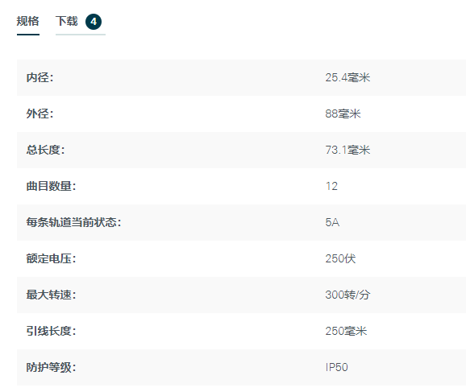Screen dimensions: 466x392
Task: Click the 73.1毫米 total length value
Action: click(x=347, y=150)
